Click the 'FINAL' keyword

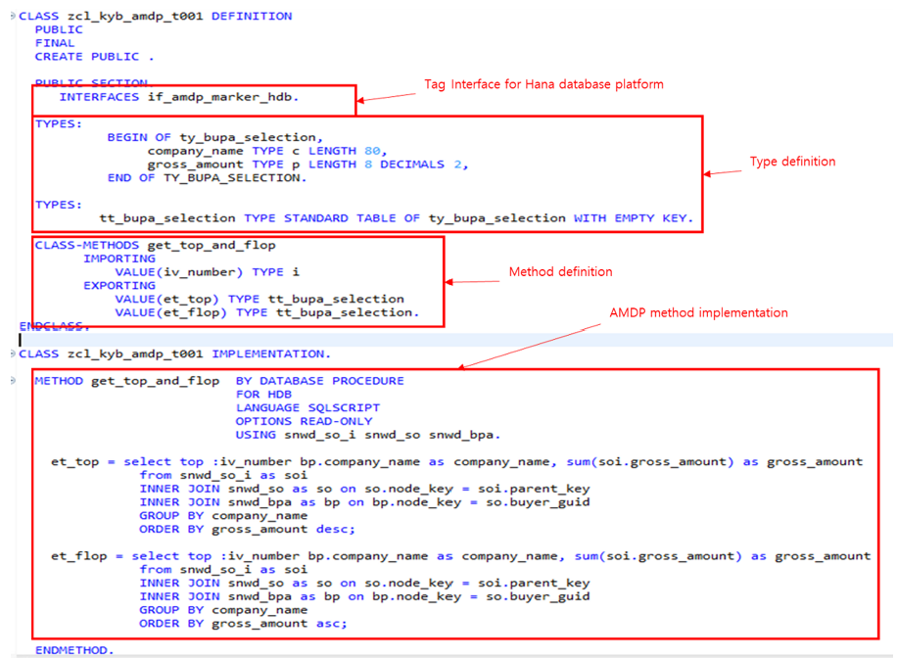pos(55,43)
